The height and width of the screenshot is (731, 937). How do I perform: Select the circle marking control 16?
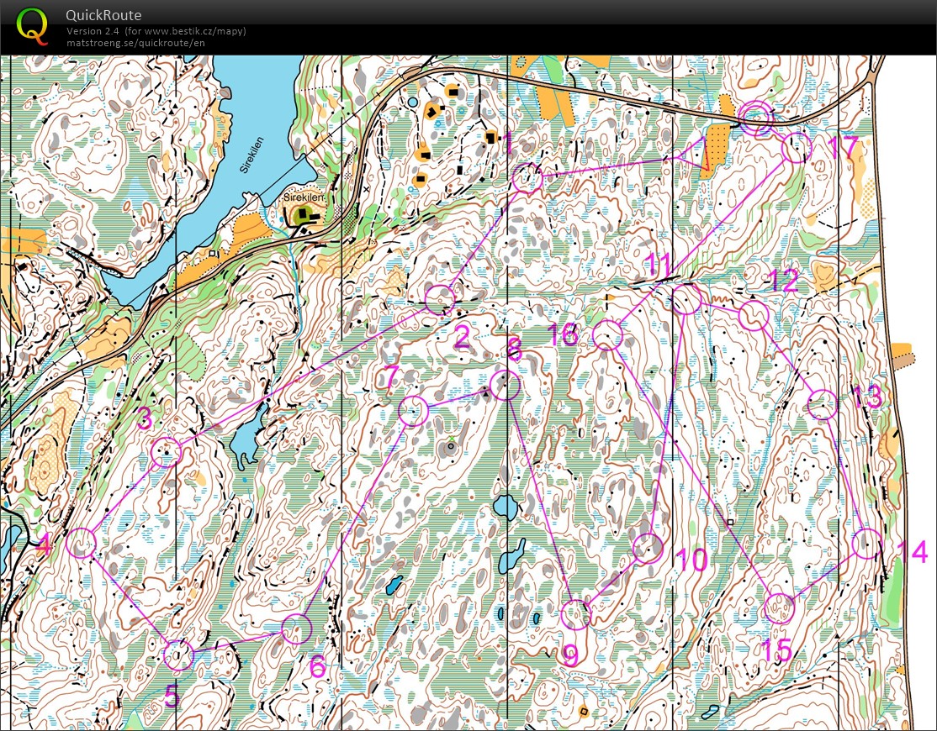click(x=608, y=334)
